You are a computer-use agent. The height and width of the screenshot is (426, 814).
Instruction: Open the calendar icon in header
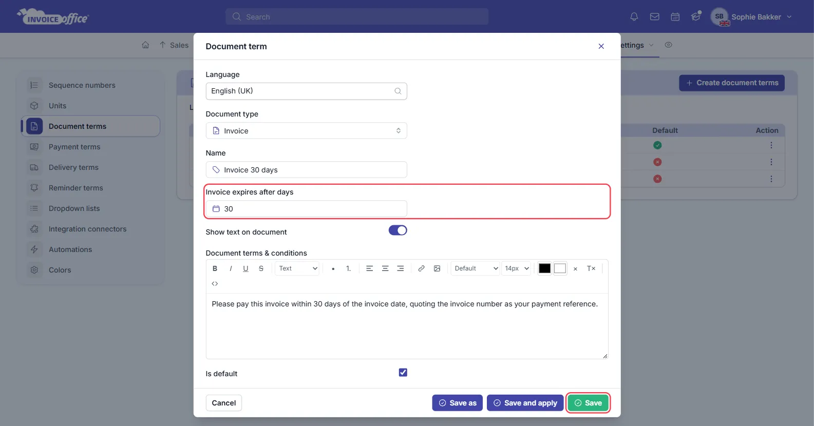click(675, 17)
